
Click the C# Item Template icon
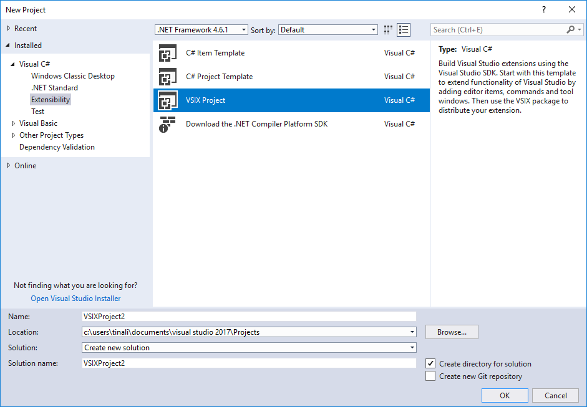pos(167,53)
